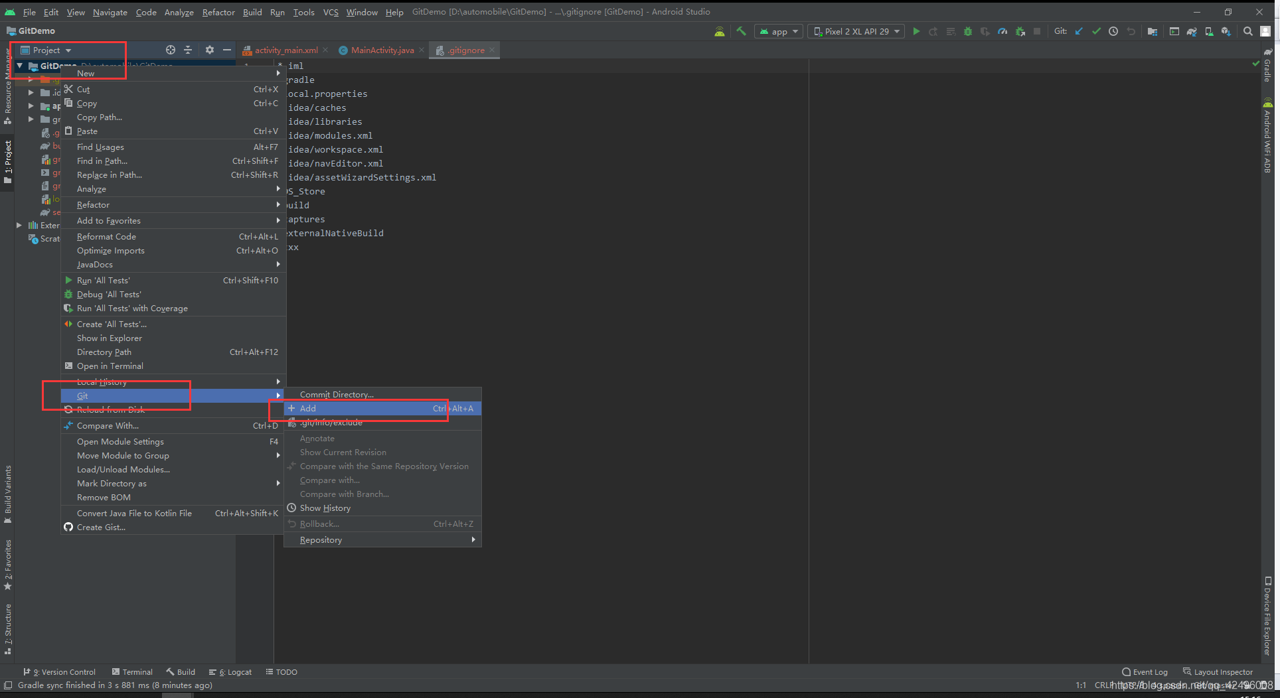This screenshot has width=1280, height=698.
Task: Open Project Structure icon in toolbar
Action: coord(1153,31)
